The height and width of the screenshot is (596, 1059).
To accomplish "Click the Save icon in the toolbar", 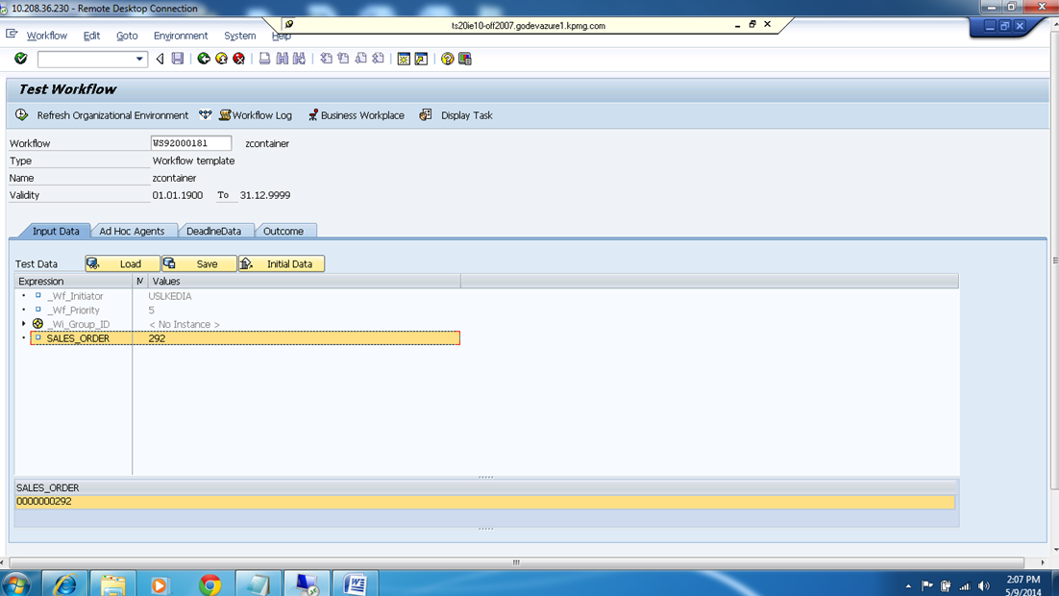I will pyautogui.click(x=177, y=59).
